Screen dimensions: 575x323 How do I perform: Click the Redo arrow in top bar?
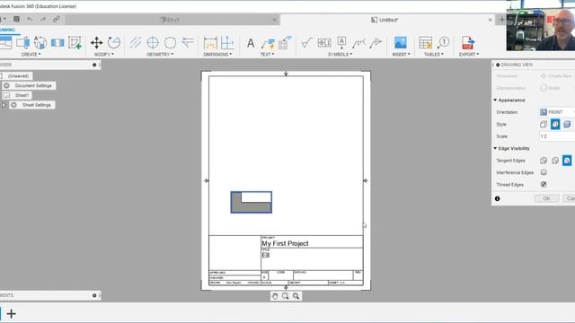[x=43, y=19]
